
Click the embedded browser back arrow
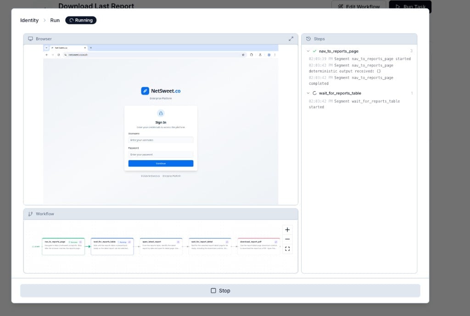coord(47,55)
